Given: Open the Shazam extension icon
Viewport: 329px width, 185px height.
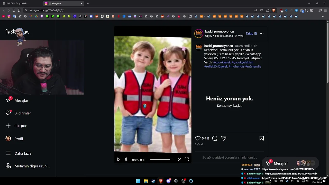Looking at the screenshot, I should (296, 10).
